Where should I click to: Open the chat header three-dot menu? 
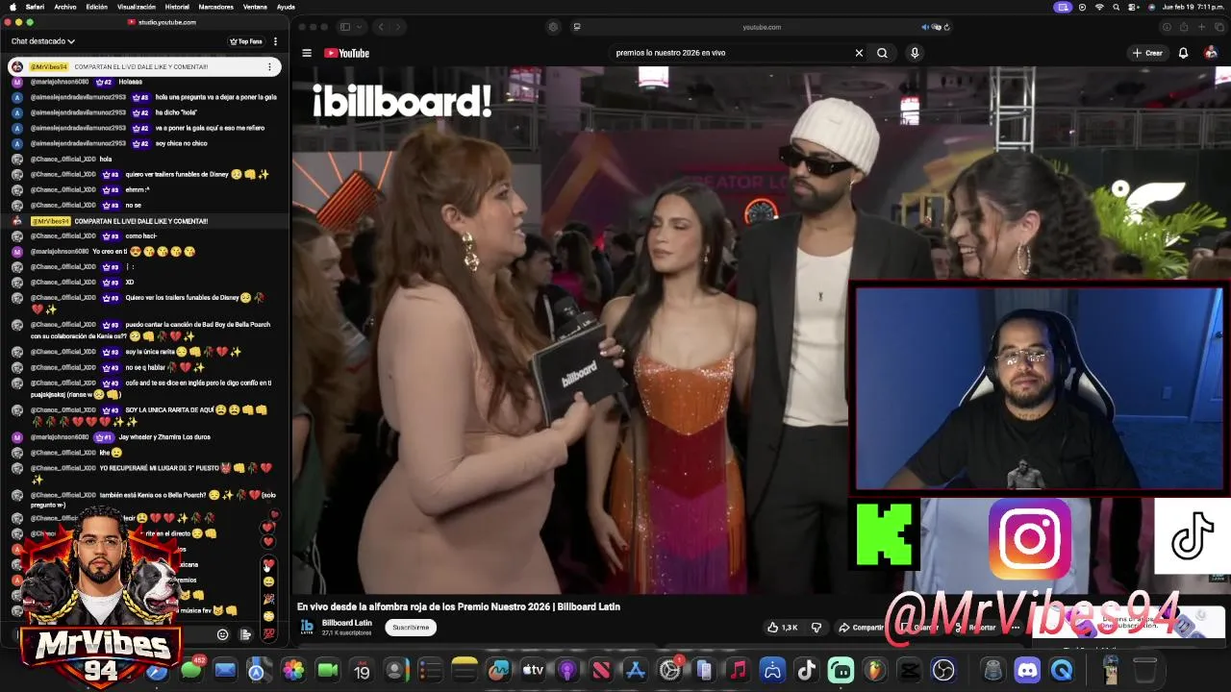(x=275, y=41)
